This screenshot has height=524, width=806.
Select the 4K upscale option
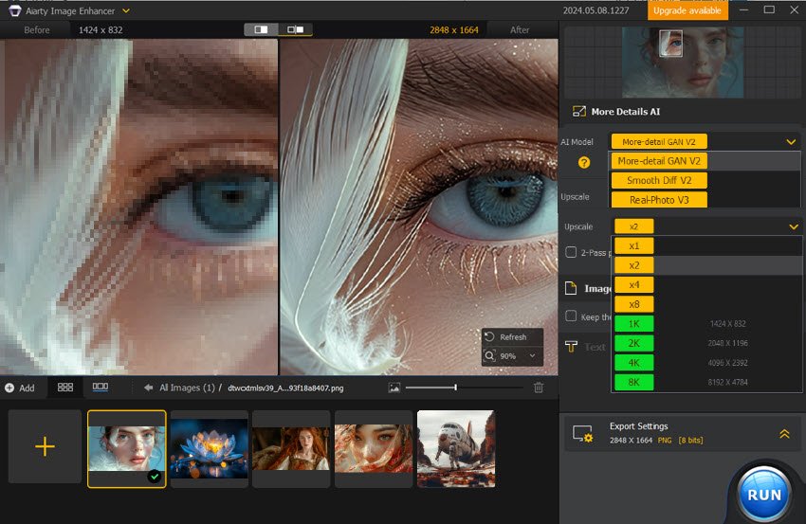coord(633,363)
